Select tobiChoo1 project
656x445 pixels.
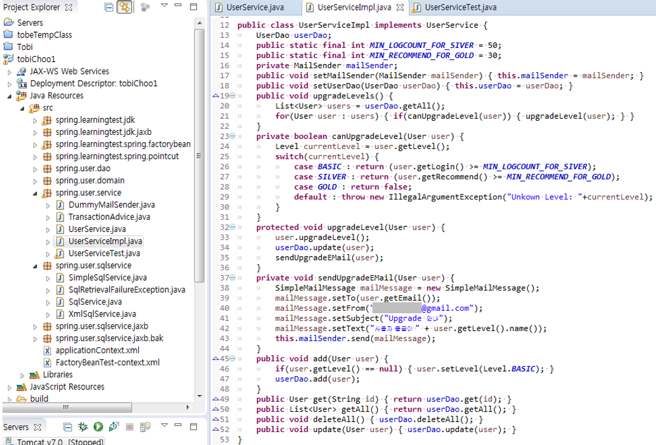pos(36,59)
